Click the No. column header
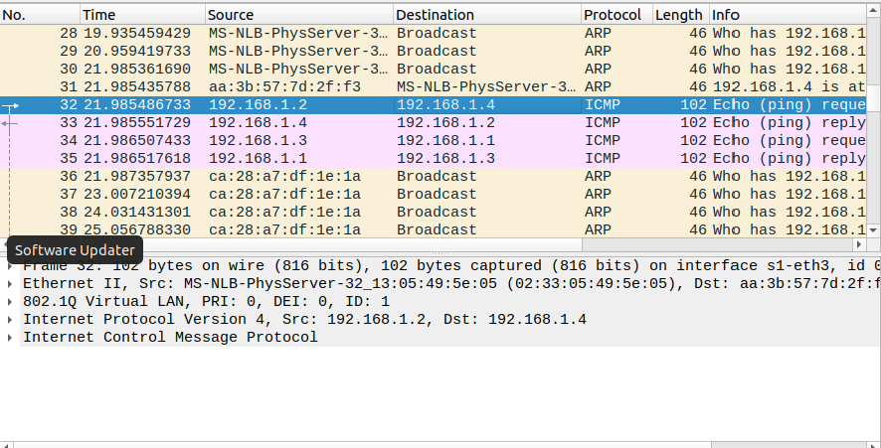This screenshot has width=881, height=448. coord(40,15)
